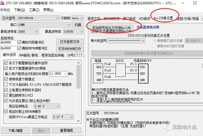This screenshot has width=203, height=136.
Task: Click the hardware options scrollbar up arrow
Action: [x=78, y=63]
